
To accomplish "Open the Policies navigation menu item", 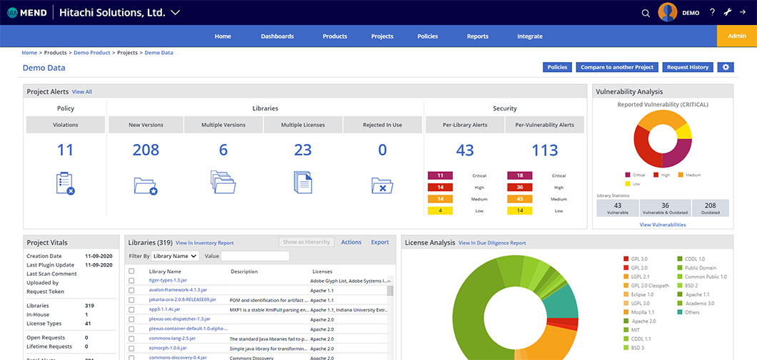I will coord(427,36).
